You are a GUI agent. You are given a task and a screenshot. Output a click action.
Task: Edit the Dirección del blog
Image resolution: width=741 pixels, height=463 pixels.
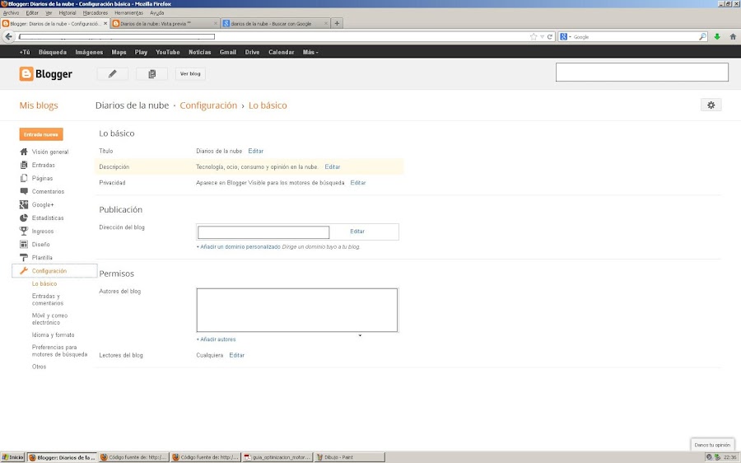click(357, 231)
